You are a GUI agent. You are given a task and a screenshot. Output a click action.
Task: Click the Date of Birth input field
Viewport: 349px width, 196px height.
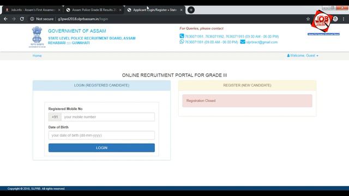coord(101,136)
